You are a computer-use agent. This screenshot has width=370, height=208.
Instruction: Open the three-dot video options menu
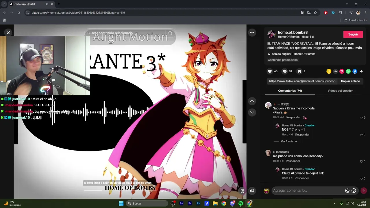(252, 32)
